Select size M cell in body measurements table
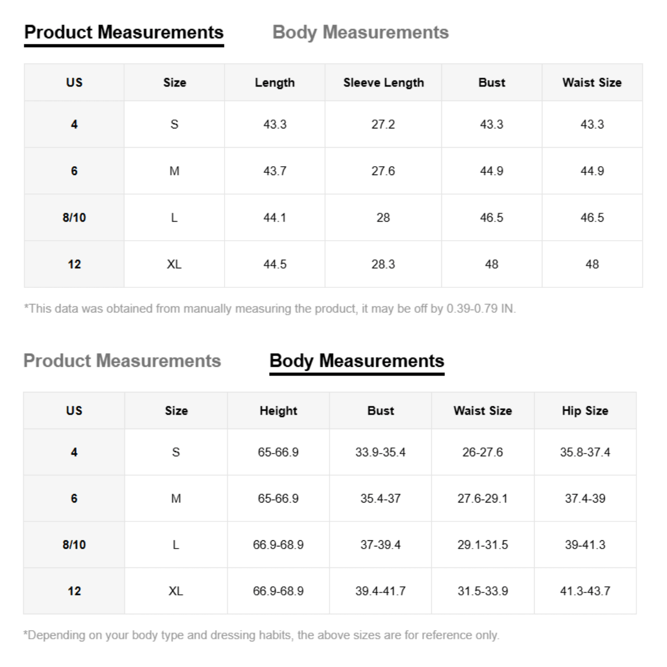 pyautogui.click(x=176, y=499)
